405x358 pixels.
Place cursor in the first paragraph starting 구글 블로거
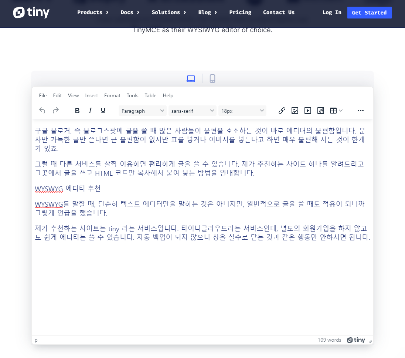point(200,139)
